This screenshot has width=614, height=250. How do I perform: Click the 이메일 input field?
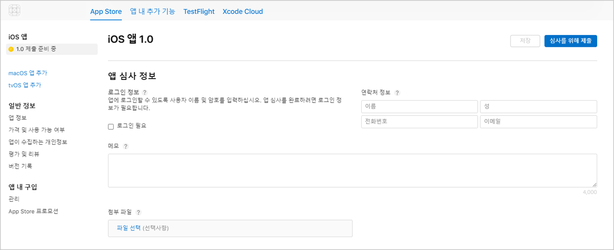(539, 122)
